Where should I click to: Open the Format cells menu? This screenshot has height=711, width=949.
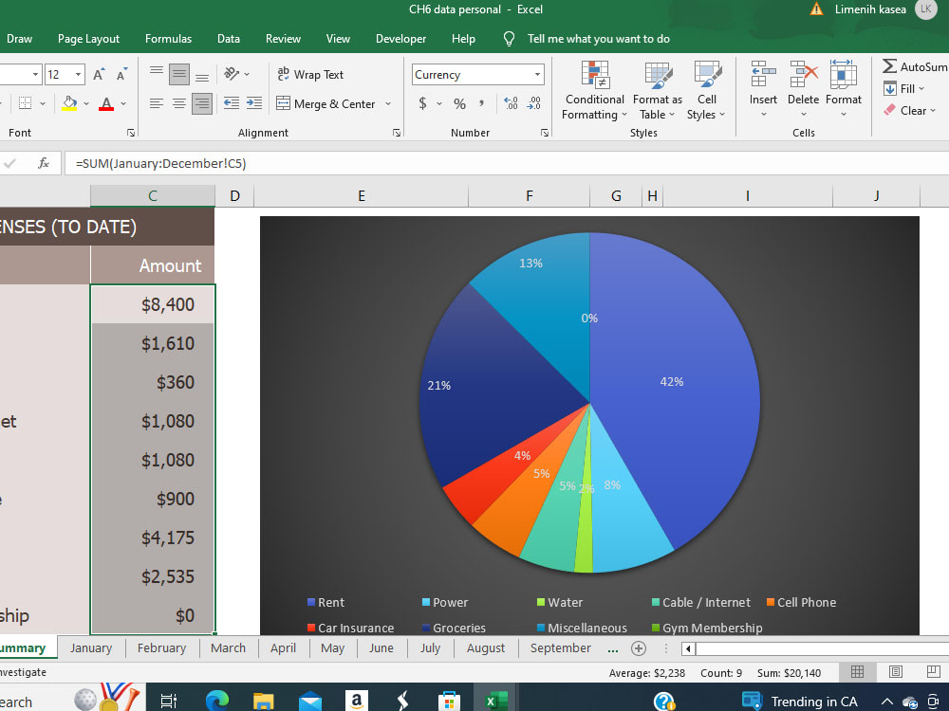843,91
